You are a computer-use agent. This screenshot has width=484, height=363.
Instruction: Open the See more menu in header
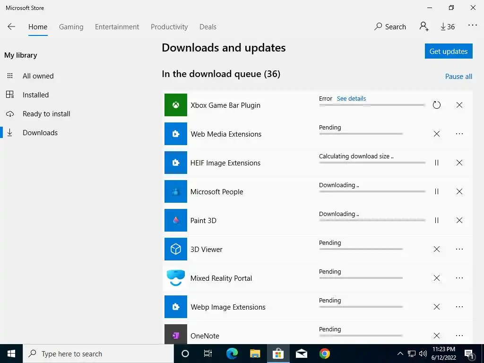point(472,26)
